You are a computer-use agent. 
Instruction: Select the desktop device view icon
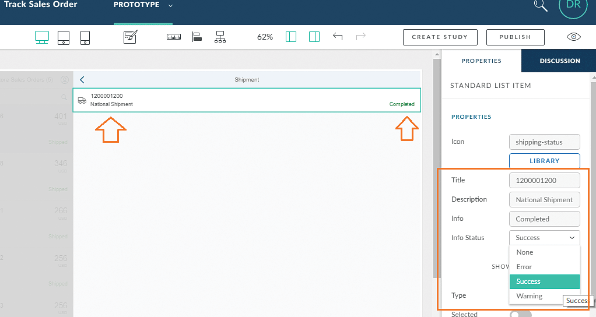coord(42,37)
